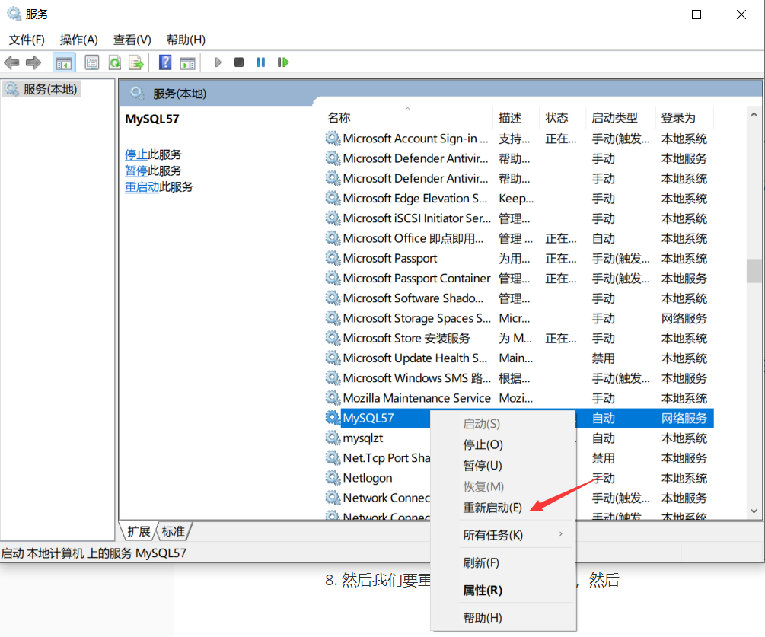Screen dimensions: 765x637
Task: Choose 刷新(F) in the context menu
Action: pos(503,563)
